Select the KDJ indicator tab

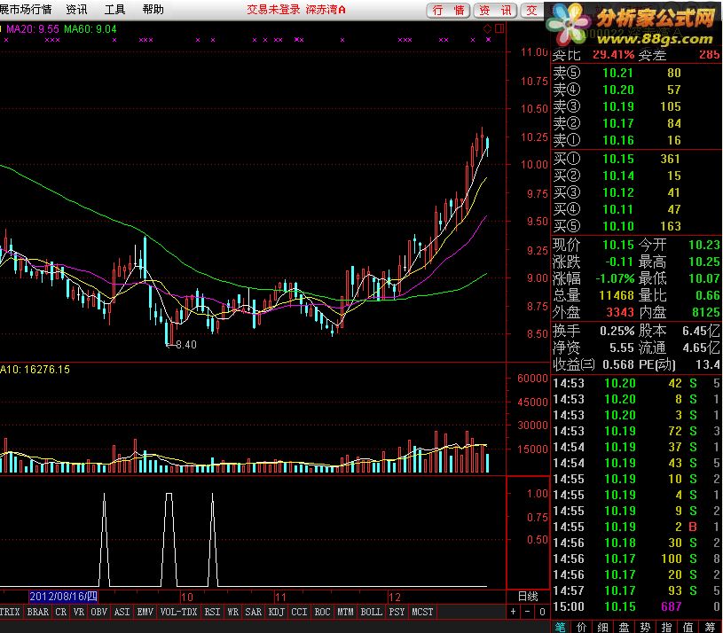276,612
